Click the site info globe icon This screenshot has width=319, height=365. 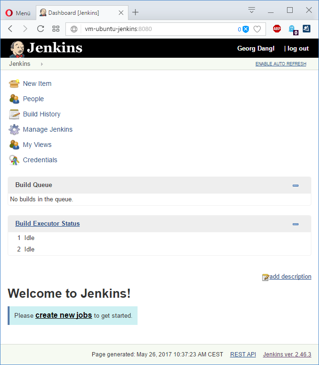[74, 29]
